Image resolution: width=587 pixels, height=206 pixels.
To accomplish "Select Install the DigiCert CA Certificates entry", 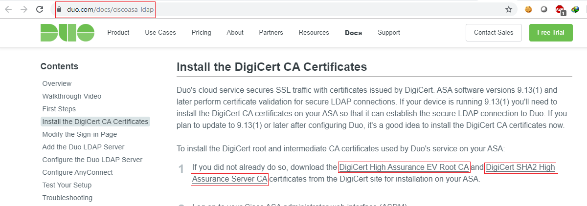I will [x=95, y=122].
